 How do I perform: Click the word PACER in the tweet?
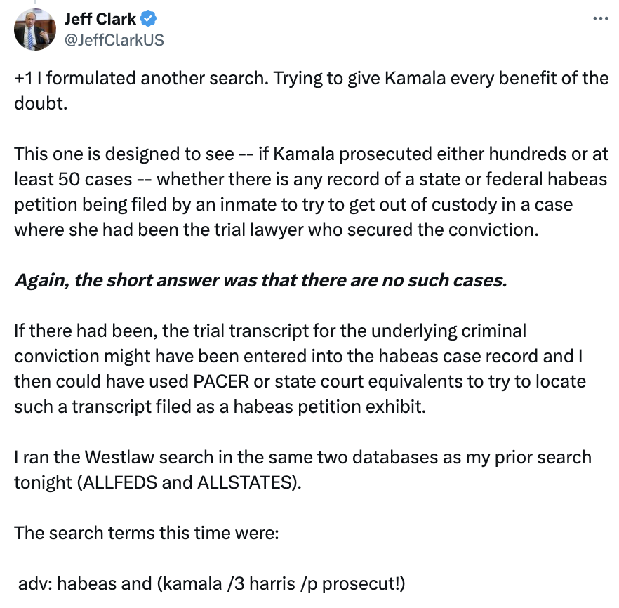(x=220, y=381)
